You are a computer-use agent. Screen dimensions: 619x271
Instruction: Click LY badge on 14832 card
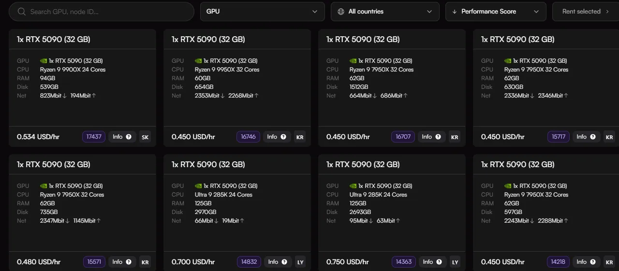click(300, 262)
